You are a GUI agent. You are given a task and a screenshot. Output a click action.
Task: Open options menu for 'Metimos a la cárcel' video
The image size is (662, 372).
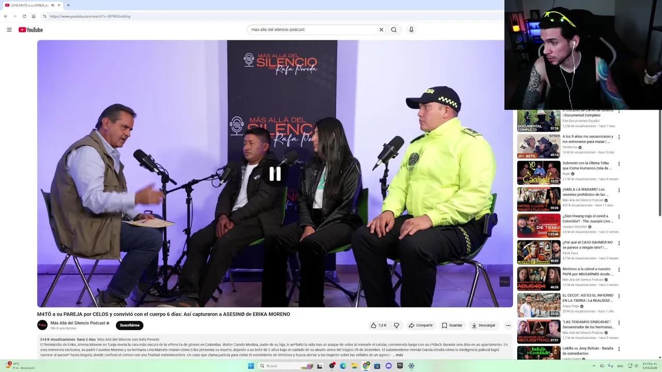pyautogui.click(x=619, y=270)
